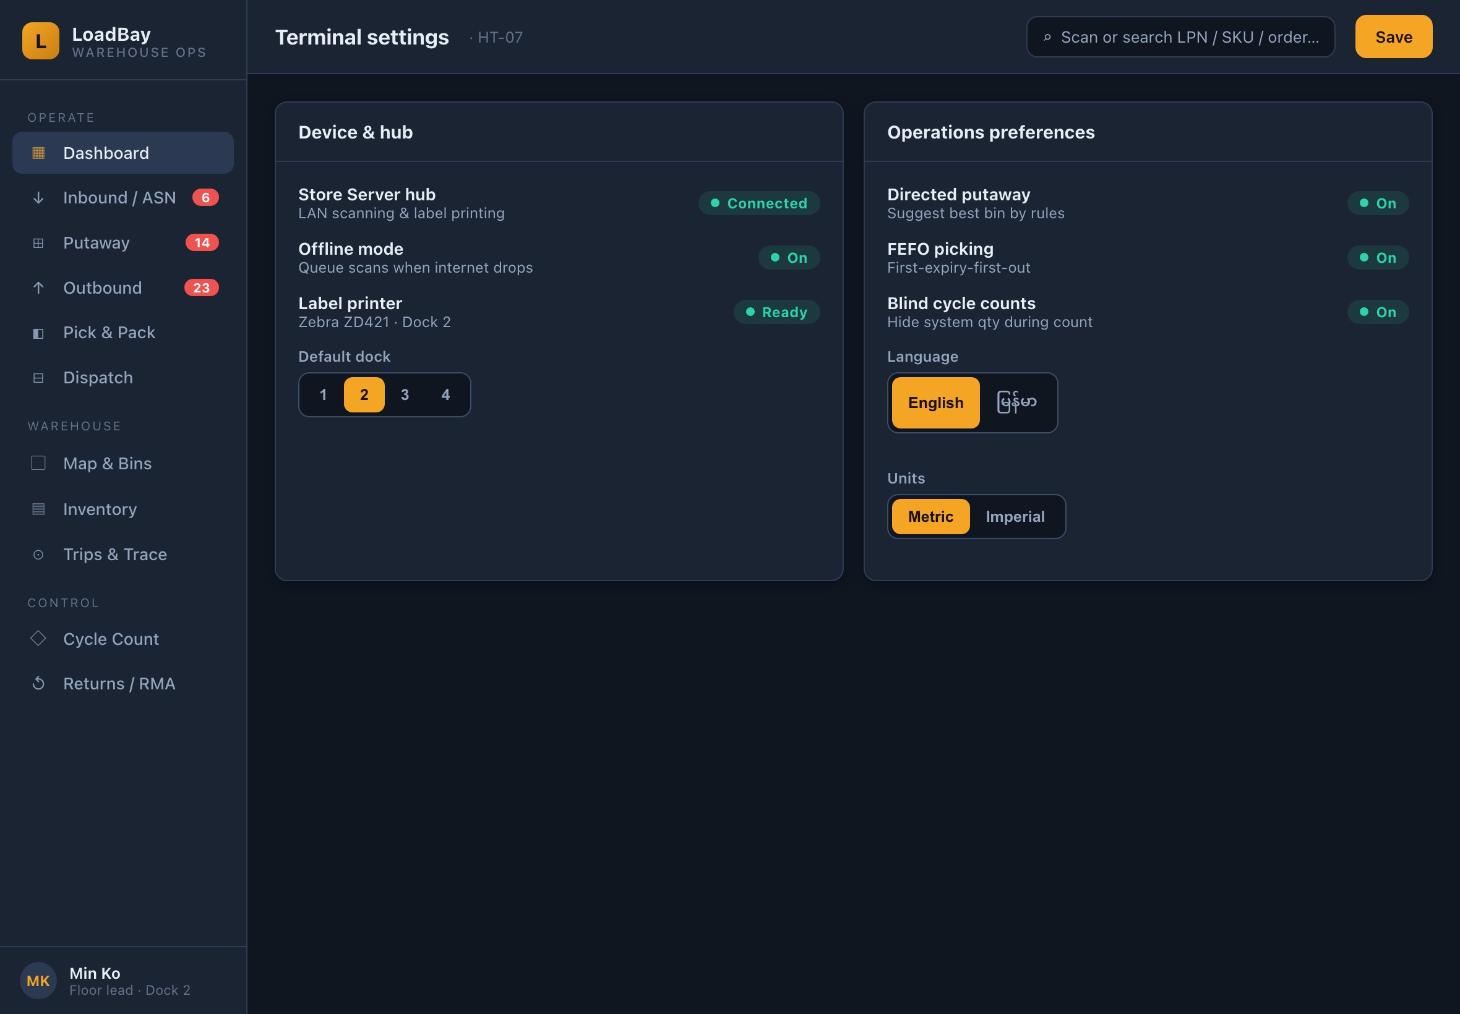Switch language to Burmese
1460x1014 pixels.
click(1016, 403)
